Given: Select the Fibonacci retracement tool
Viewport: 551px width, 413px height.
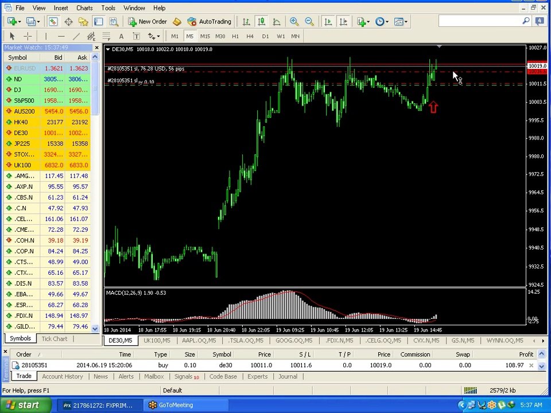Looking at the screenshot, I should pyautogui.click(x=106, y=36).
